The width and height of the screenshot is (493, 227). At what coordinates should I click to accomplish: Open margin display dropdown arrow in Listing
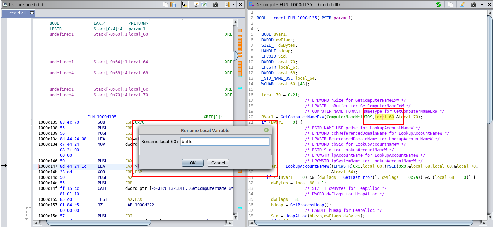[234, 4]
